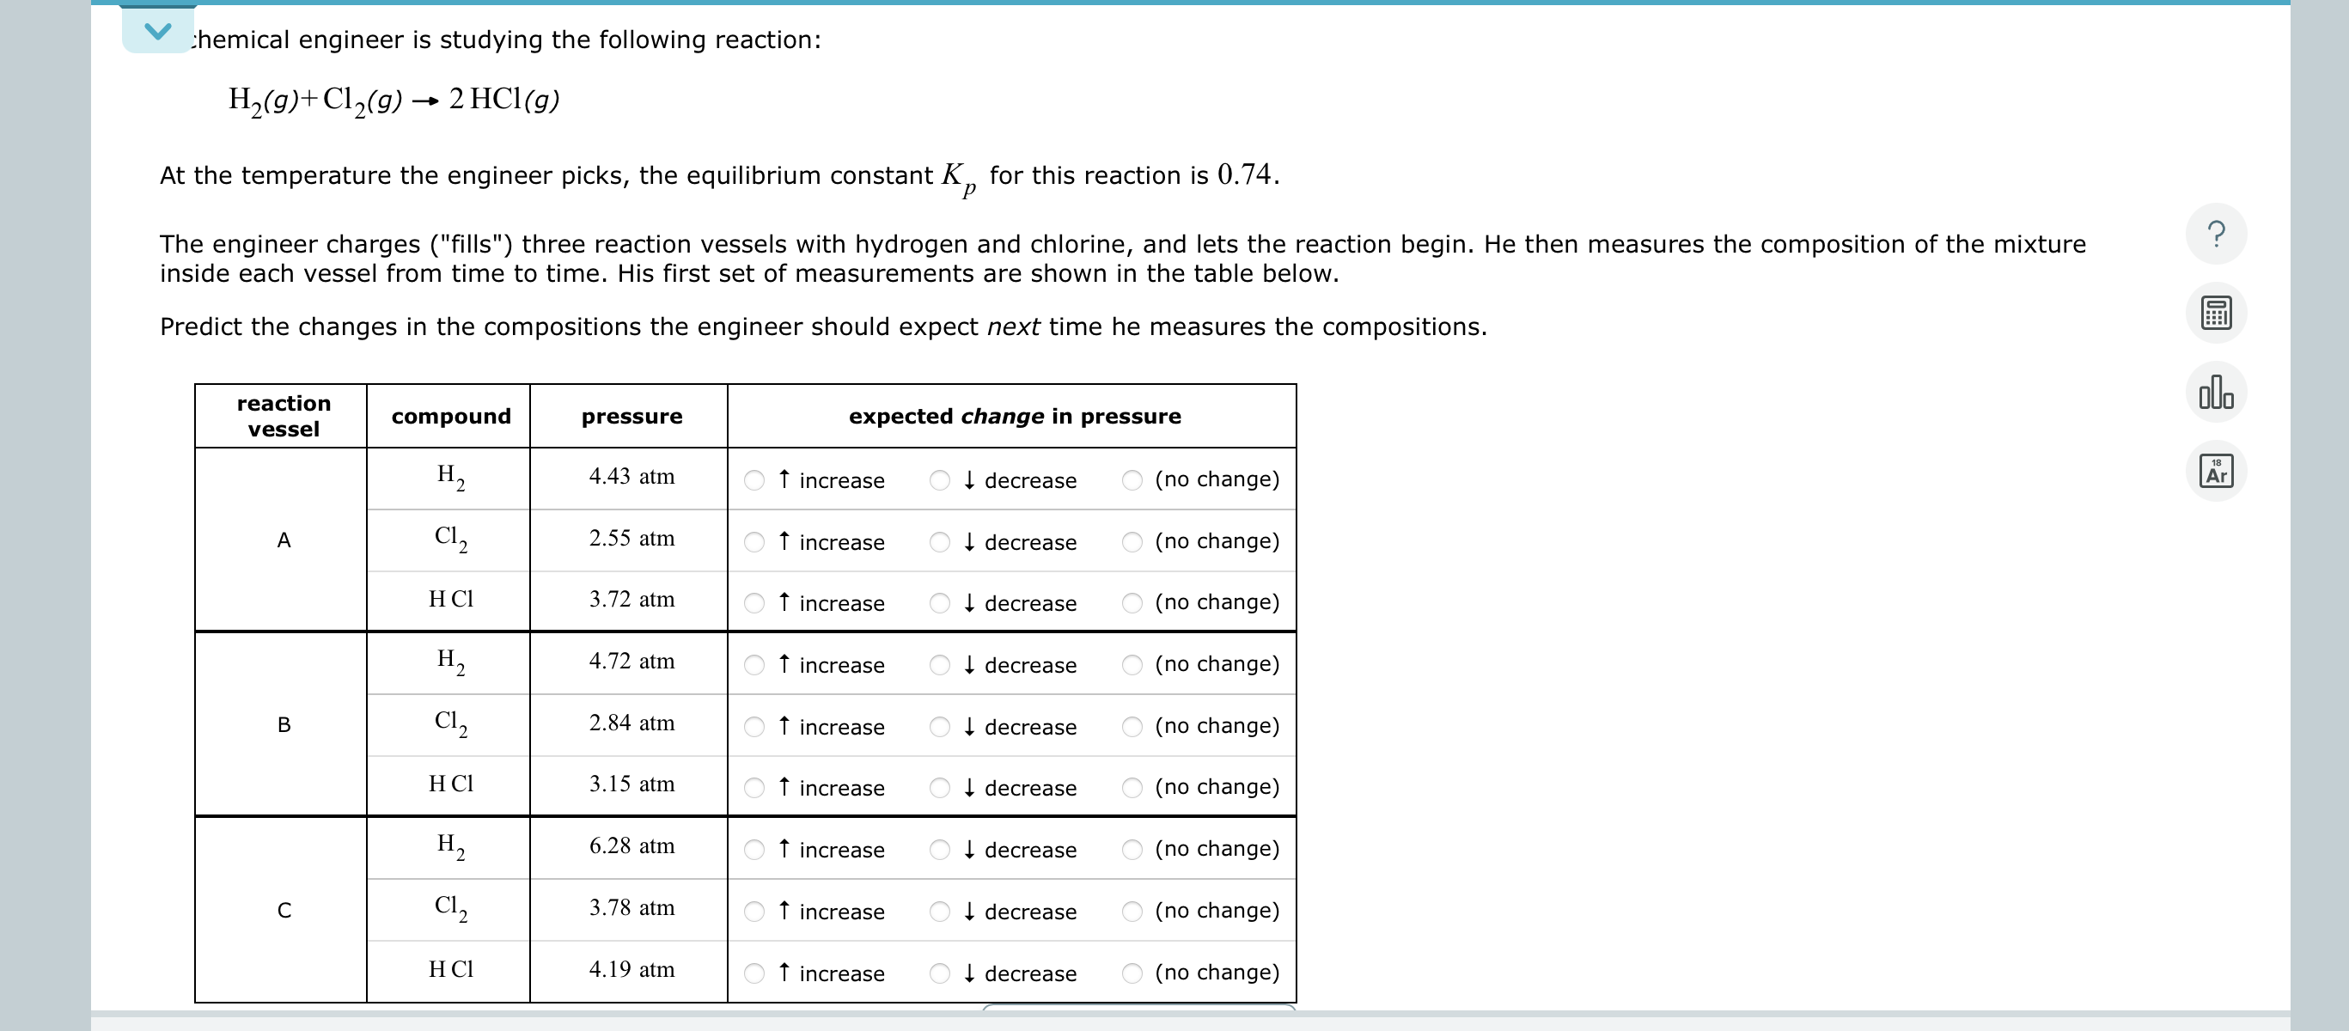This screenshot has width=2349, height=1031.
Task: Open the help question mark icon
Action: [2216, 235]
